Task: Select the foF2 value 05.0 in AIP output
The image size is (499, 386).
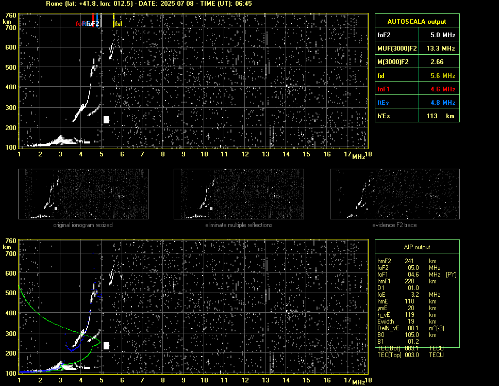Action: (413, 268)
